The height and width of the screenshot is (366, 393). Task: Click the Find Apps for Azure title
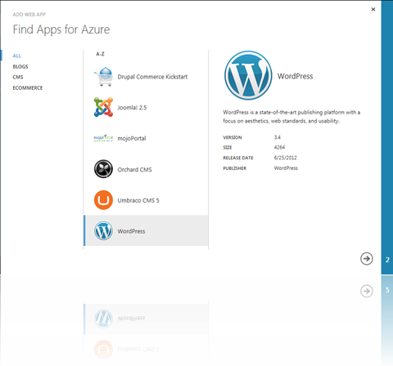coord(61,29)
